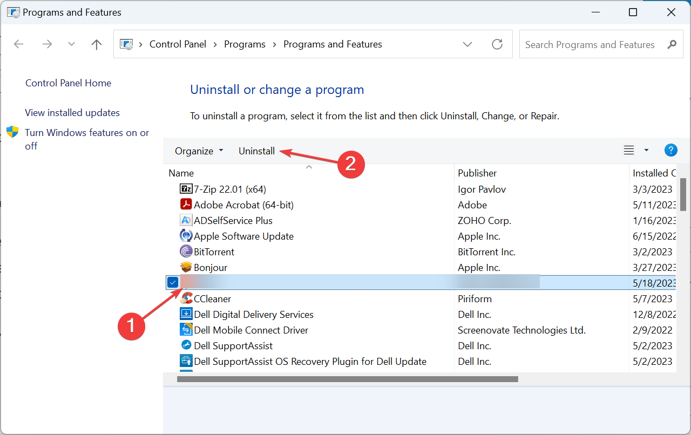Click the Uninstall toolbar button
Screen dimensions: 691x435
coord(256,151)
